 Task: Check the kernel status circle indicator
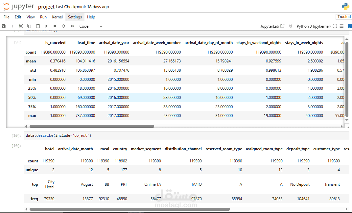[335, 26]
